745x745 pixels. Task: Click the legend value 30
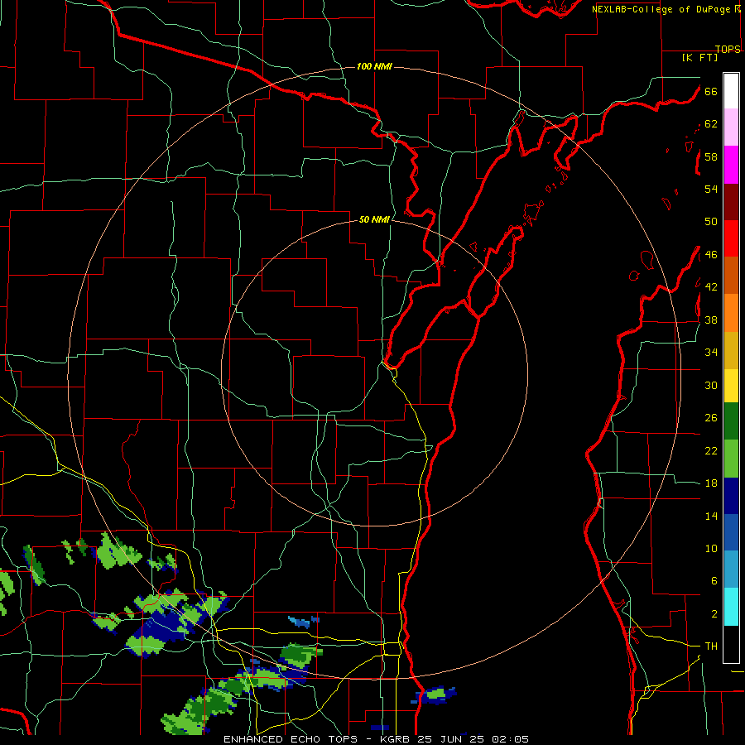click(711, 385)
